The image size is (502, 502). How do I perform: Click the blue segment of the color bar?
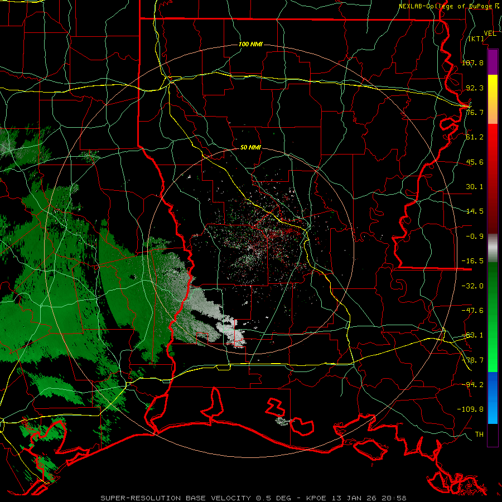(493, 398)
